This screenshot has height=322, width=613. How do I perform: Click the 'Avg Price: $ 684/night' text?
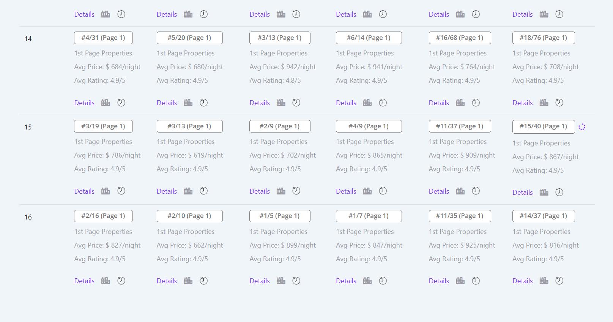tap(107, 67)
